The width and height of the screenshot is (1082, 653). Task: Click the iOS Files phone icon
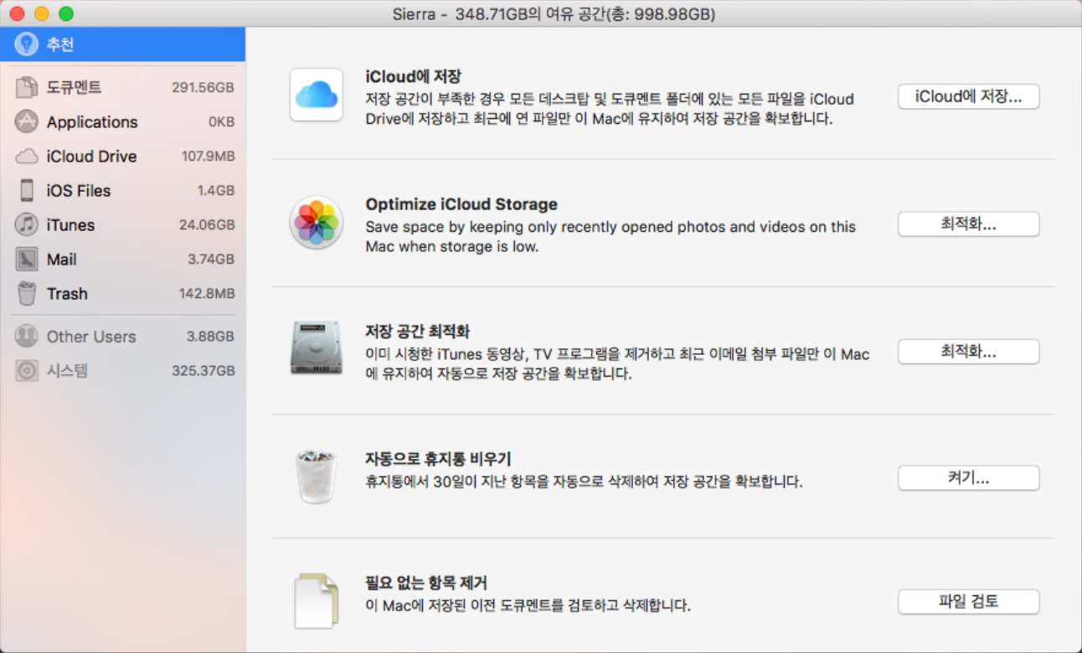pos(27,190)
